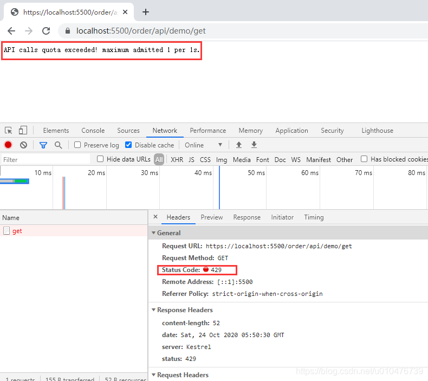Open the Security panel
Image resolution: width=428 pixels, height=381 pixels.
click(332, 131)
